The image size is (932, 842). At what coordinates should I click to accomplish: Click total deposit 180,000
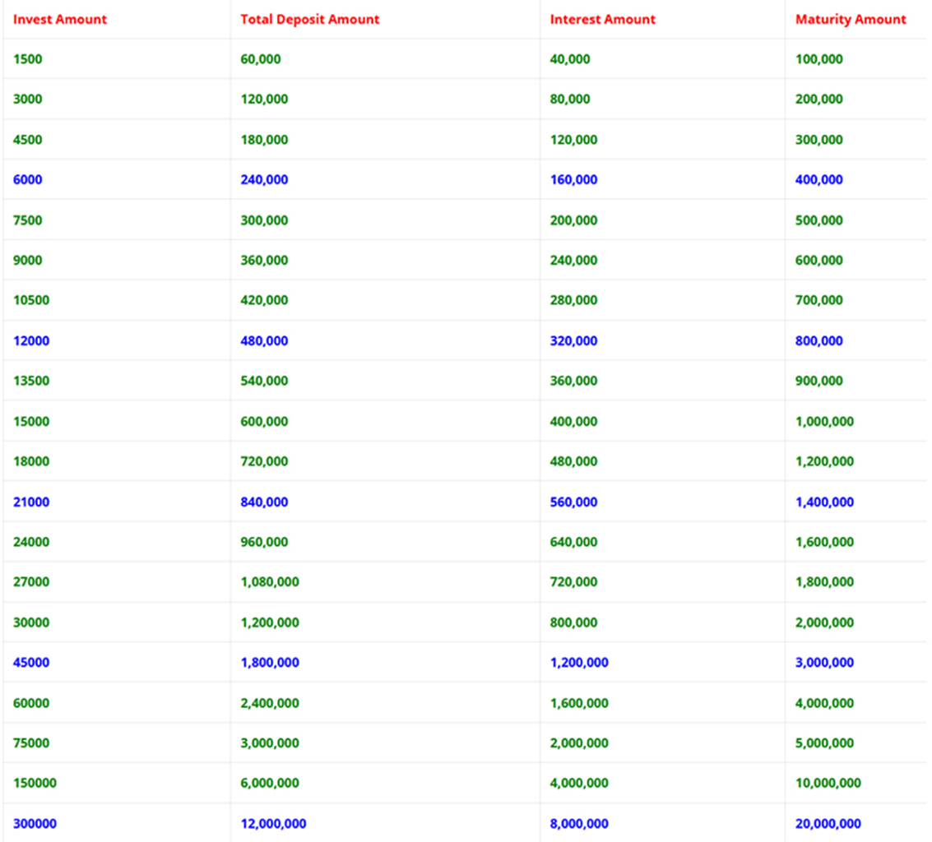tap(264, 140)
